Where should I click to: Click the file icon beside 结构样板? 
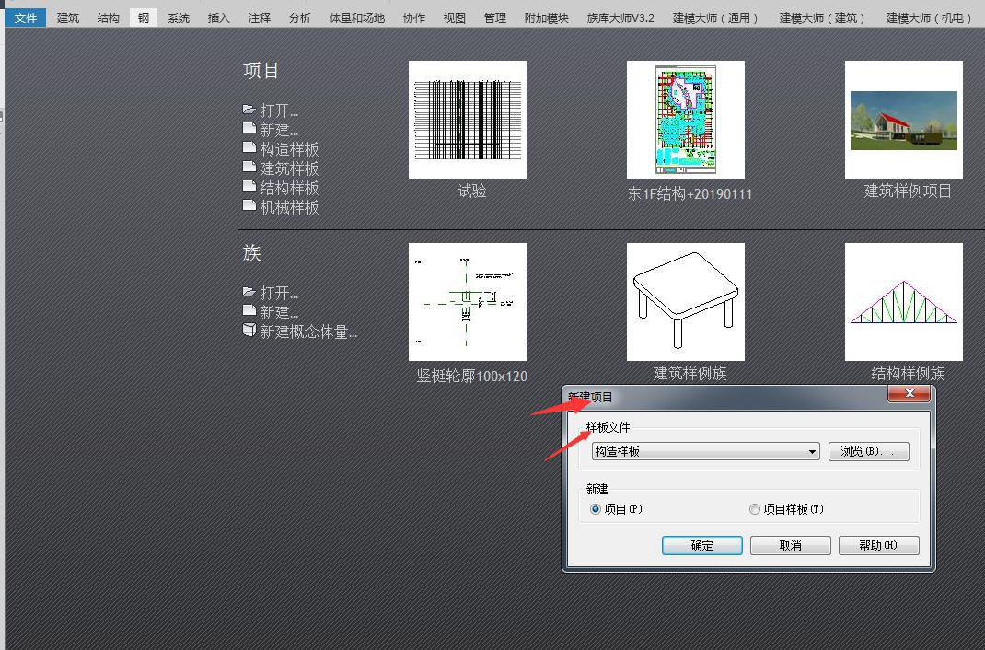249,187
